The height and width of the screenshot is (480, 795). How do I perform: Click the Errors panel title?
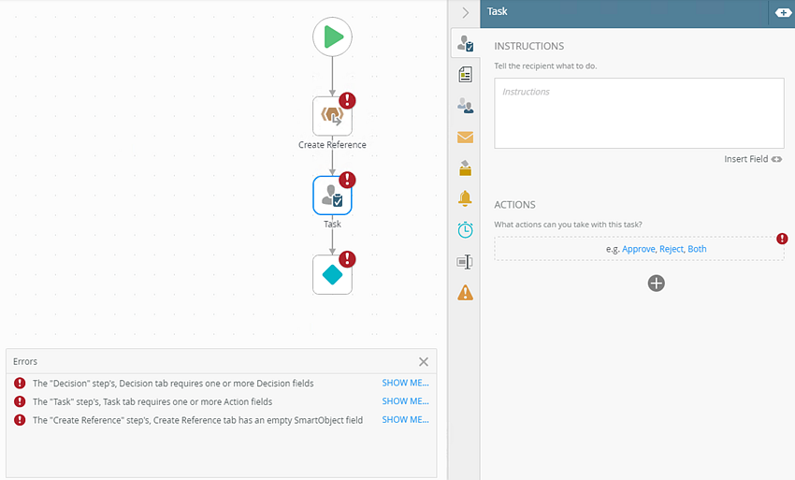point(25,362)
